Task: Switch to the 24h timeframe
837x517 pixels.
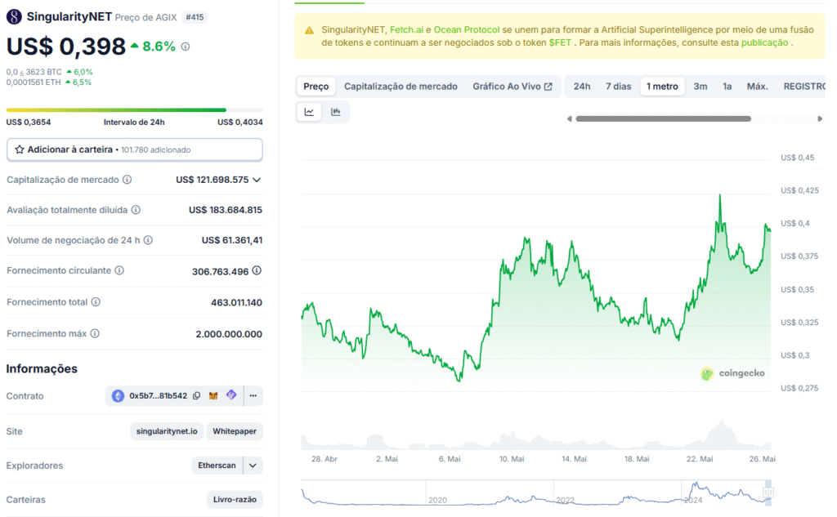Action: (581, 85)
